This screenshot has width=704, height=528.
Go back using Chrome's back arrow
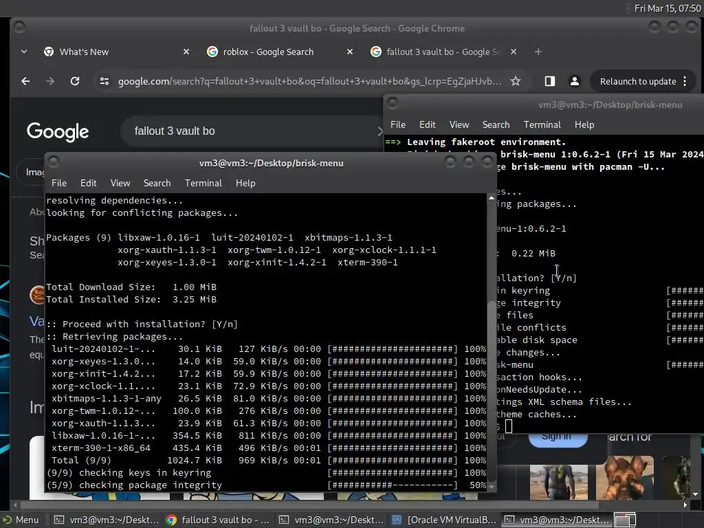coord(25,81)
